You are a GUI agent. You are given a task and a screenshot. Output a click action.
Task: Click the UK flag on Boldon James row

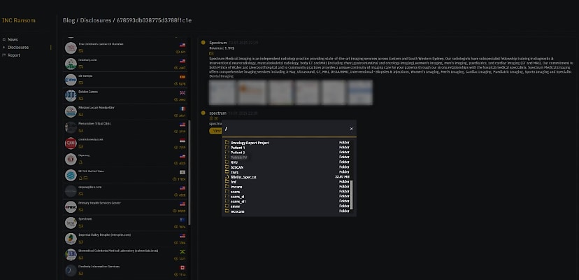(183, 93)
